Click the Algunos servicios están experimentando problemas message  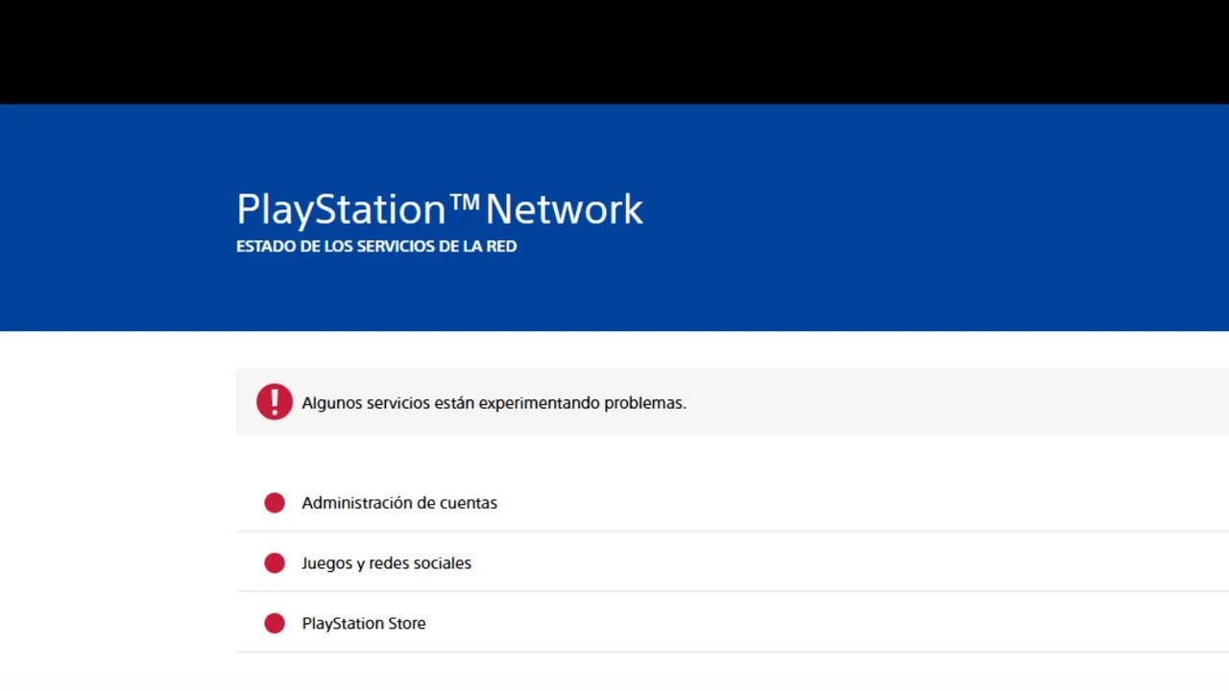(x=494, y=403)
